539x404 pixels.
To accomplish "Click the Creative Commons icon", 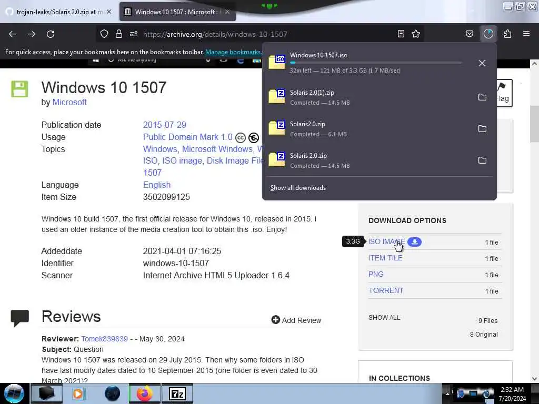I will click(240, 138).
